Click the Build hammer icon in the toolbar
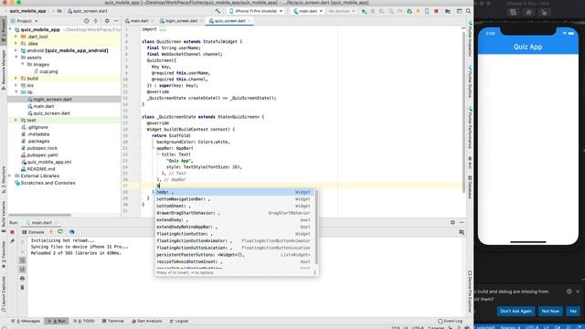Screen dimensions: 585x329 point(218,11)
